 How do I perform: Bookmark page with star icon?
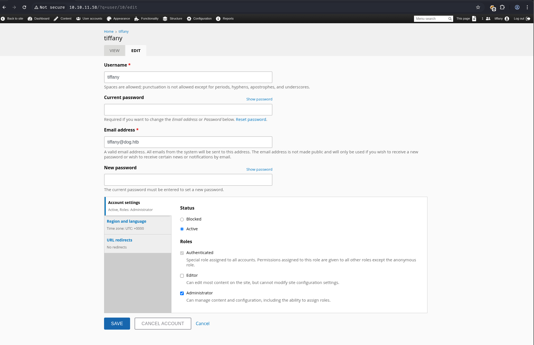point(478,7)
